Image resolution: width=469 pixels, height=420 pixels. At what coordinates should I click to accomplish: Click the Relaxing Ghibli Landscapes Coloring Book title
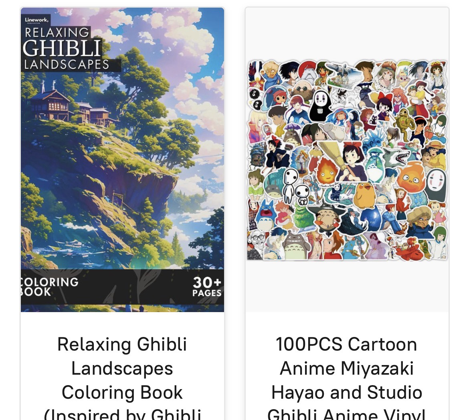[x=122, y=377]
